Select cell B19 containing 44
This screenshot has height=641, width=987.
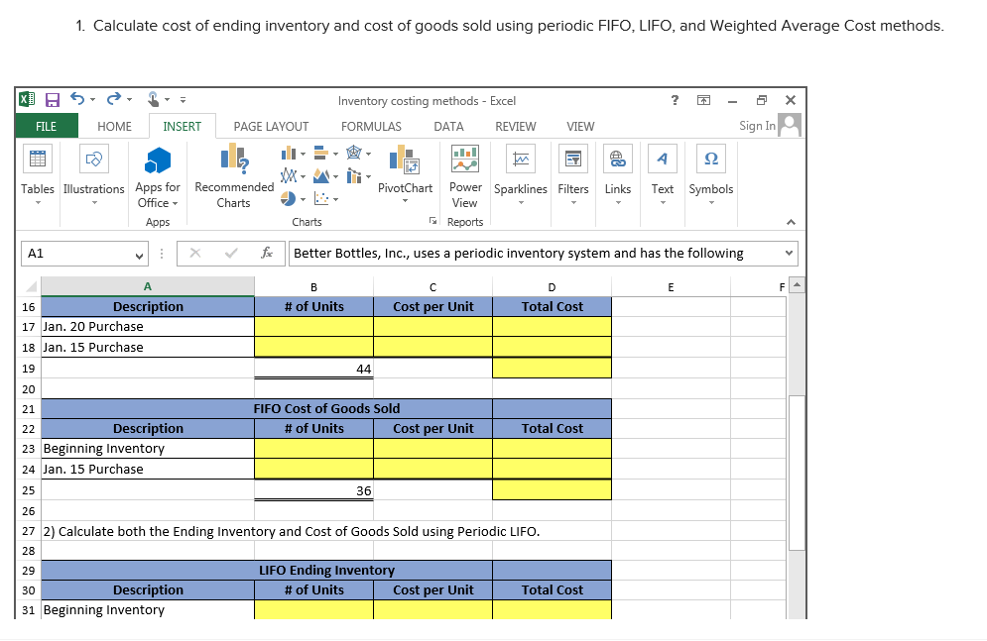pos(313,368)
